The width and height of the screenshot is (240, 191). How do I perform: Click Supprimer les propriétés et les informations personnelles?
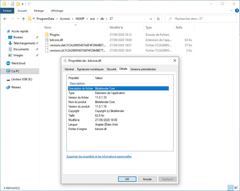[99, 156]
